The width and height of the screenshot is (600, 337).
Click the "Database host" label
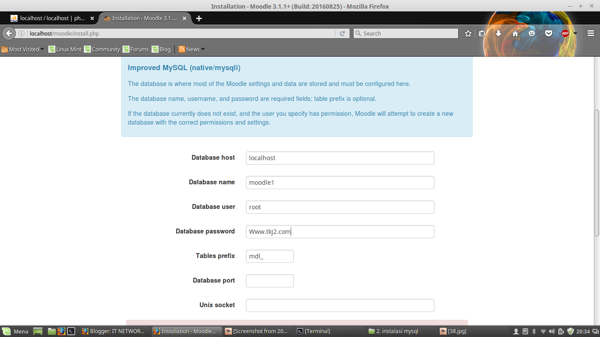tap(213, 158)
